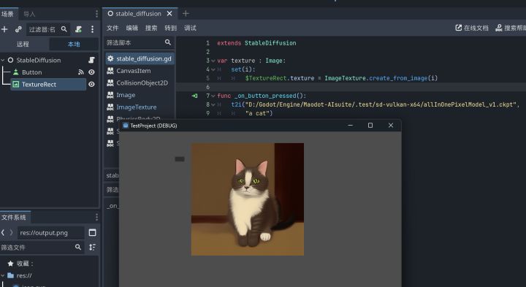This screenshot has height=287, width=526.
Task: Fold the _on_button_pressed function at line 7
Action: click(213, 96)
